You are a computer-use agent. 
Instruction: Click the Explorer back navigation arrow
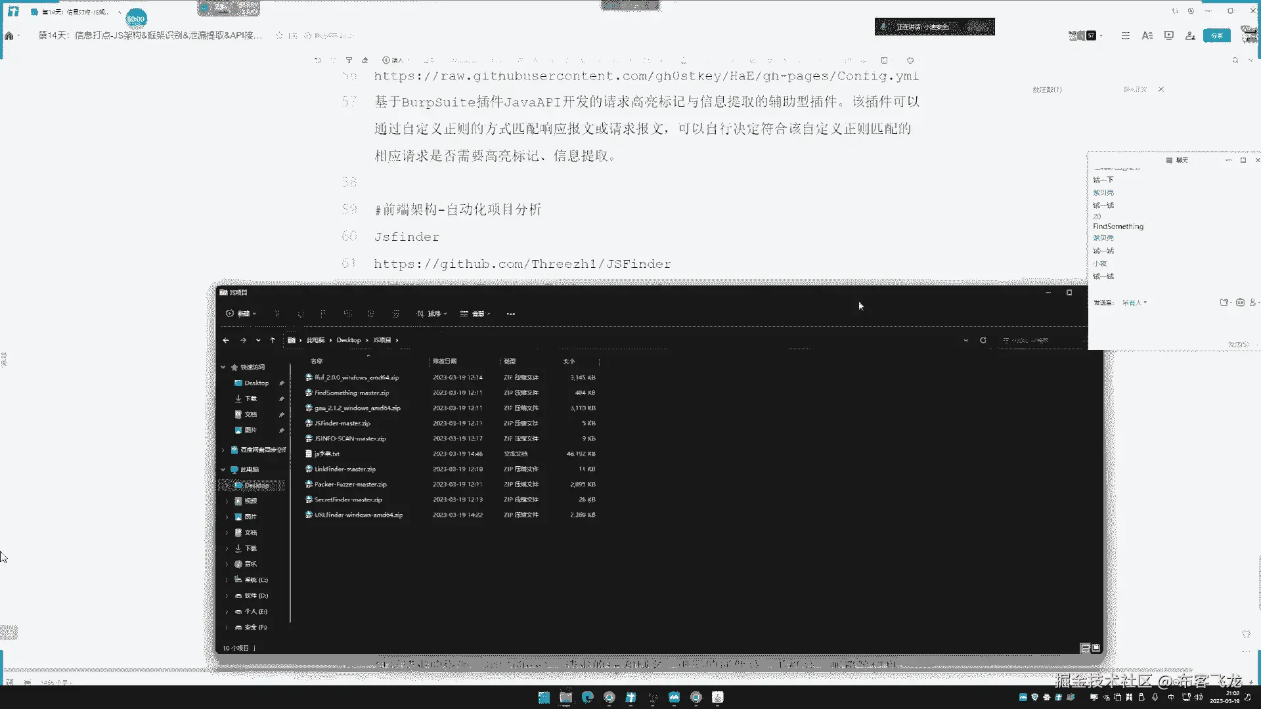[x=226, y=340]
